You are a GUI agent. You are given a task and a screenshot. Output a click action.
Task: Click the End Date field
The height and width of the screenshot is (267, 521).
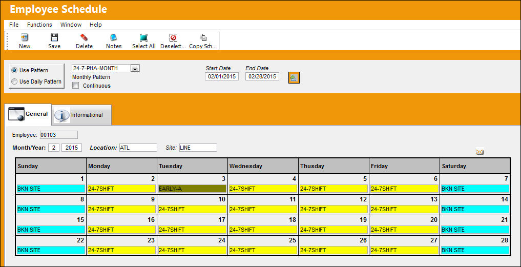[x=262, y=76]
